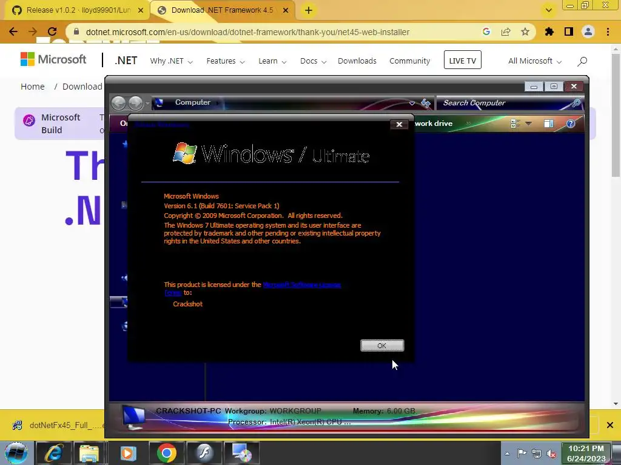Expand Docs menu
Viewport: 621px width, 465px height.
pos(313,61)
